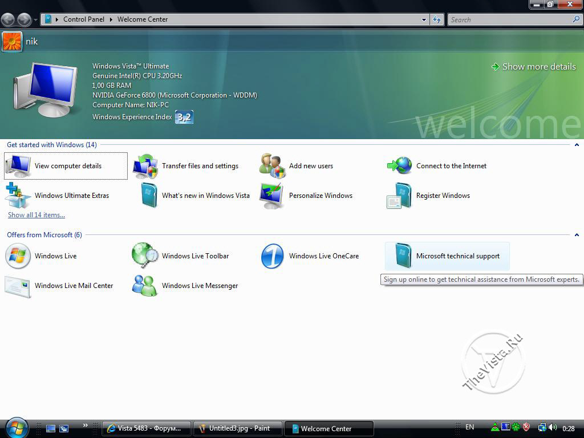This screenshot has height=438, width=584.
Task: Open the address bar history dropdown
Action: (424, 19)
